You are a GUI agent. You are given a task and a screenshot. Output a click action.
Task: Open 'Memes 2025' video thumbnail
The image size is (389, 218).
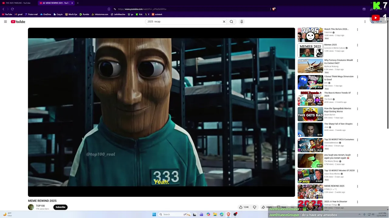310,50
